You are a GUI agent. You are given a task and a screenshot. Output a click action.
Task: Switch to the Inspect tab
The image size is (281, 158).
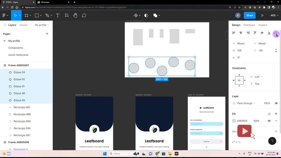pyautogui.click(x=263, y=25)
